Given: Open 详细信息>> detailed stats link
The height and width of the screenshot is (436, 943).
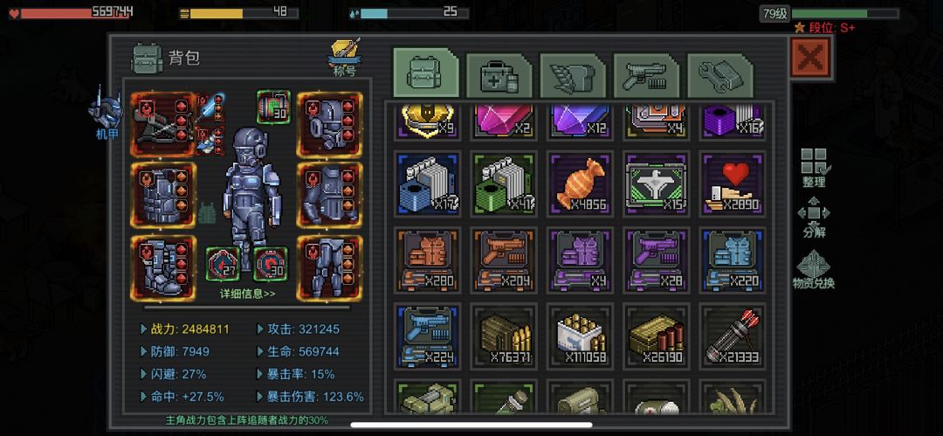Looking at the screenshot, I should click(x=248, y=294).
